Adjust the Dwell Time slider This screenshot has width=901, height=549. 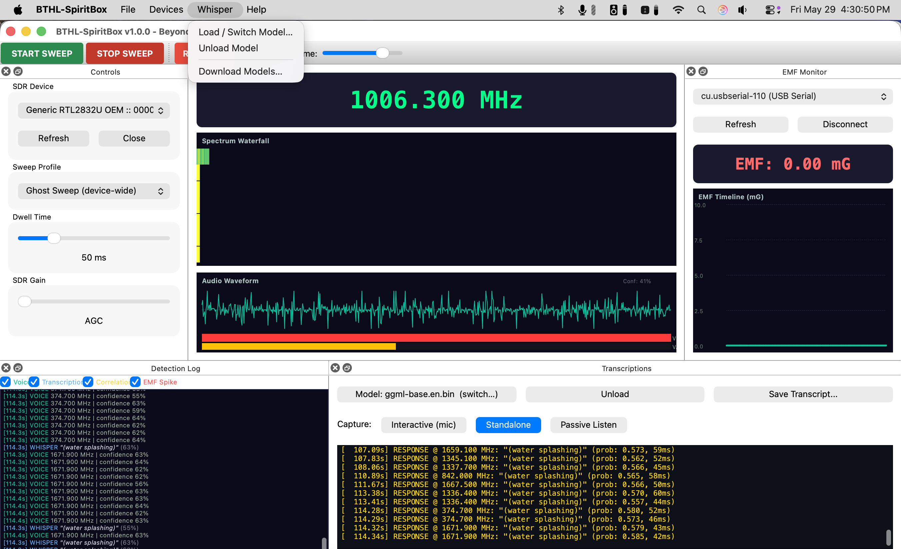click(94, 238)
